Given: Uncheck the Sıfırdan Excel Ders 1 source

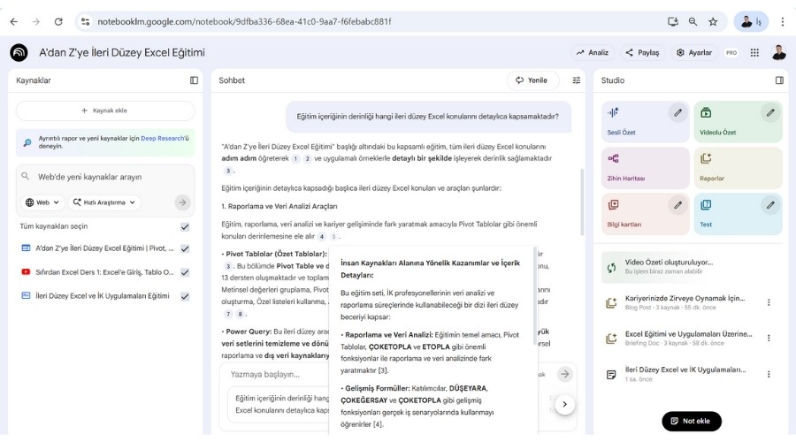Looking at the screenshot, I should [185, 272].
